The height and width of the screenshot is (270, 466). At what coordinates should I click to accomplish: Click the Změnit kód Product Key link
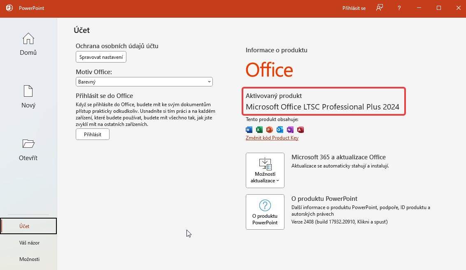pyautogui.click(x=272, y=138)
